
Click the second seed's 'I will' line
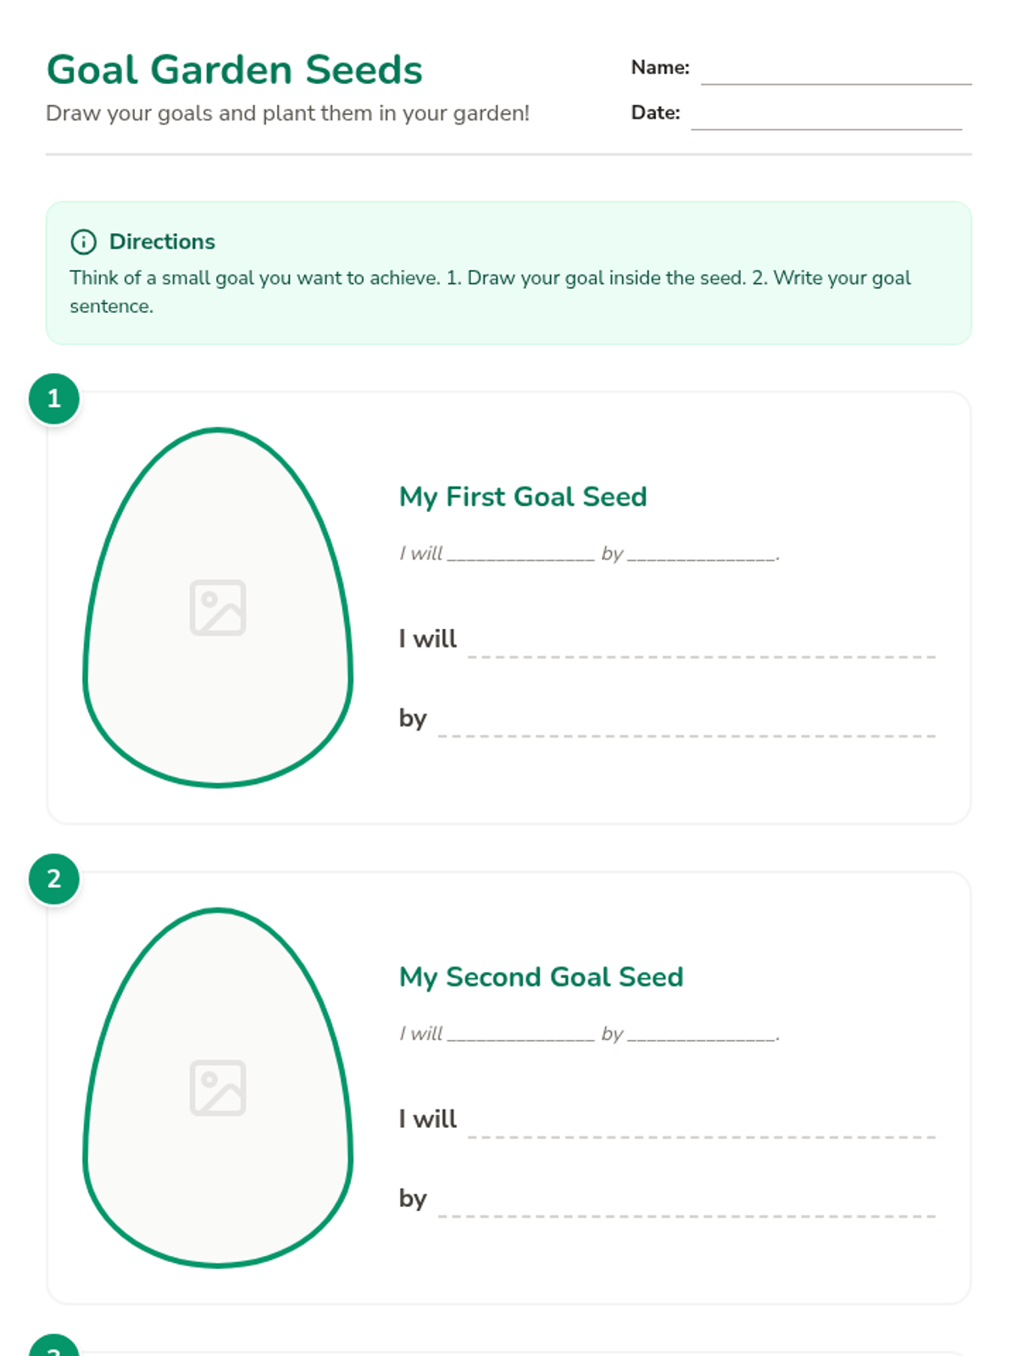[x=701, y=1126]
